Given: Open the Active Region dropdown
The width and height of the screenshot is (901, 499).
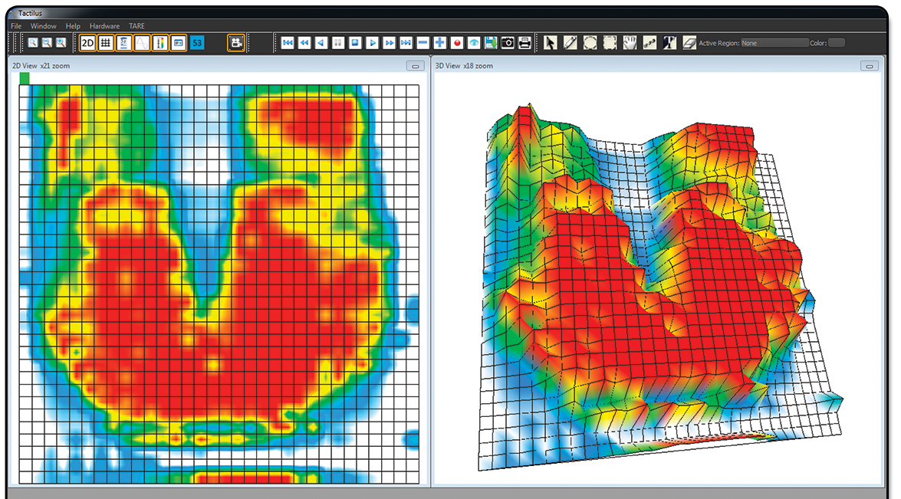Looking at the screenshot, I should (774, 43).
